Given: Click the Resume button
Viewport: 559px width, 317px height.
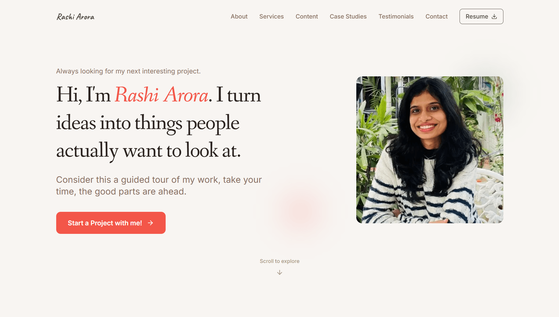Looking at the screenshot, I should (481, 16).
